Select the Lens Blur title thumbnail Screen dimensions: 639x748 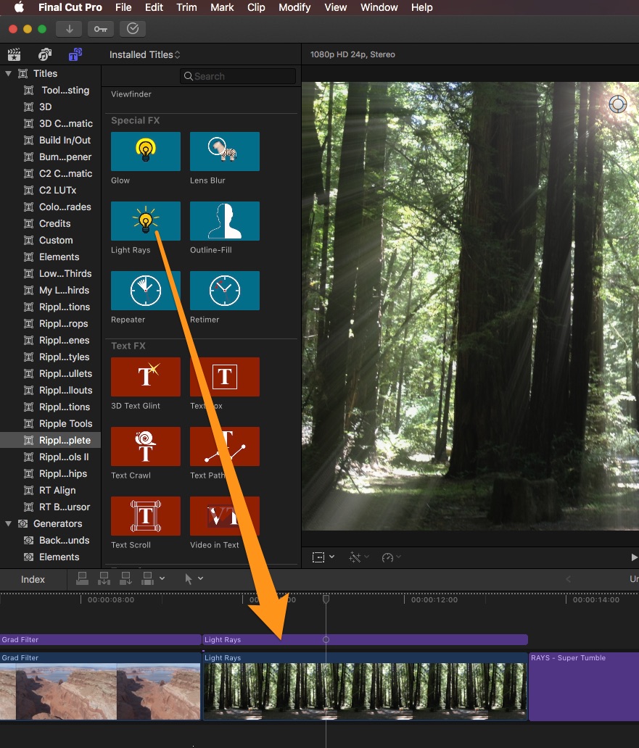(225, 151)
